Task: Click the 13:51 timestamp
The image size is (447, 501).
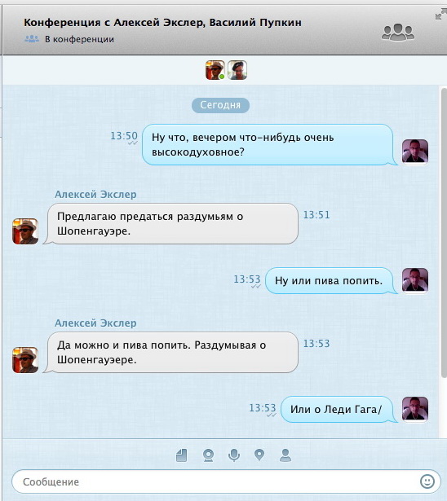Action: (316, 215)
